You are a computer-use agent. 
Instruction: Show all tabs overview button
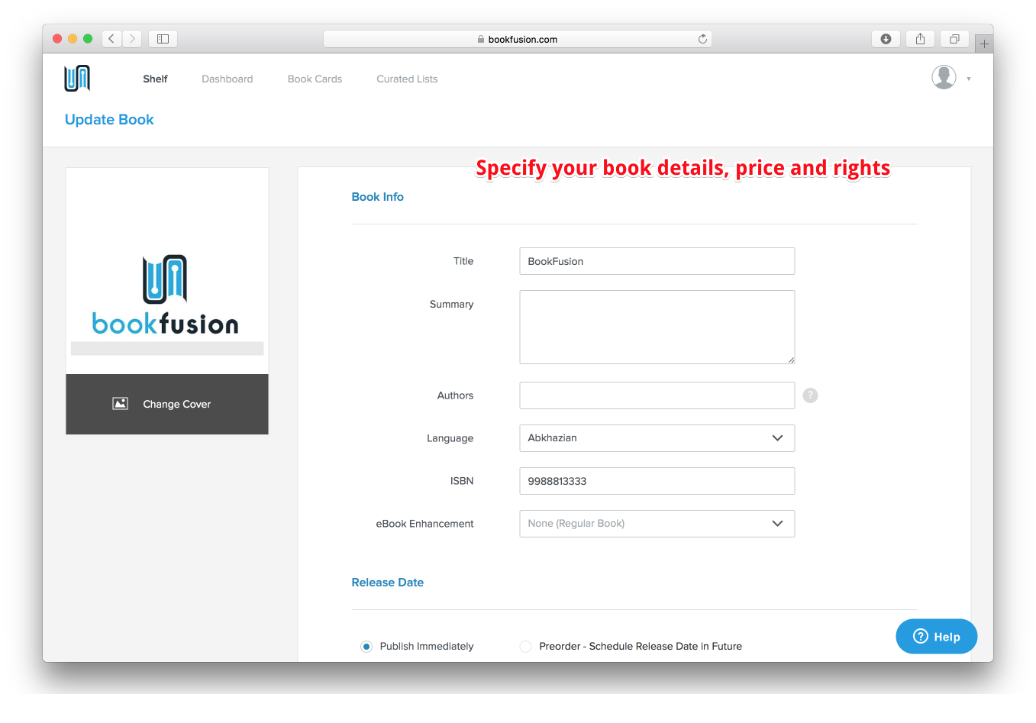(954, 39)
